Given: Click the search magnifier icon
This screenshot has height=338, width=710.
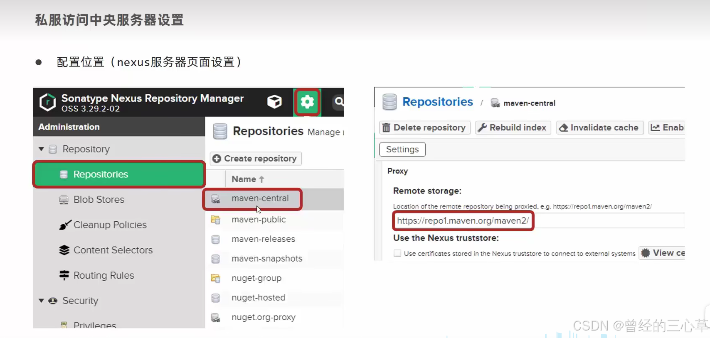Looking at the screenshot, I should click(x=339, y=102).
